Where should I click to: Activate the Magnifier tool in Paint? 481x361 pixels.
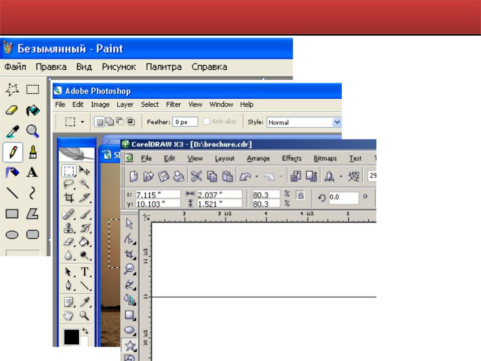(33, 131)
